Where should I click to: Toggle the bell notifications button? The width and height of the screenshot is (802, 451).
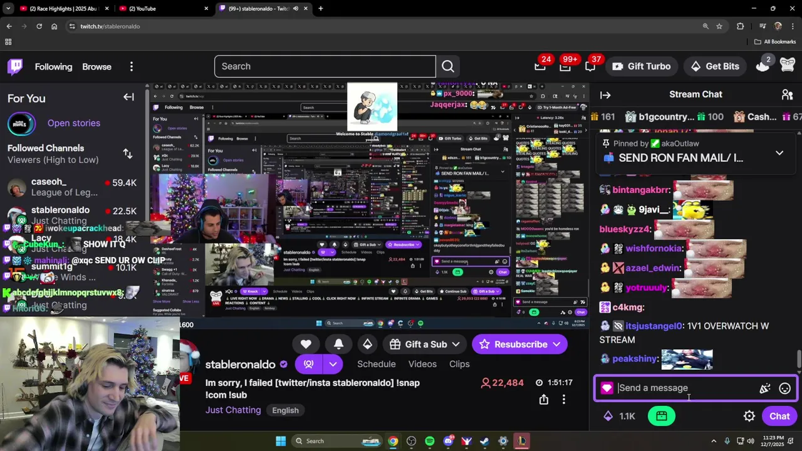click(338, 344)
